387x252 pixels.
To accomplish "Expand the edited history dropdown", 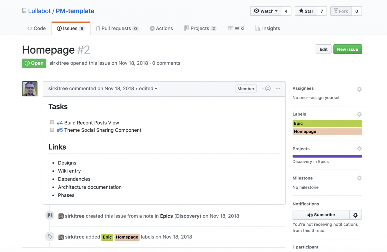I will (x=148, y=88).
